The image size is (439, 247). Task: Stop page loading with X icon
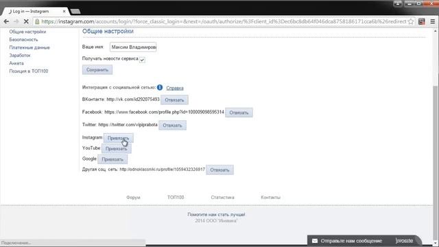[x=26, y=21]
